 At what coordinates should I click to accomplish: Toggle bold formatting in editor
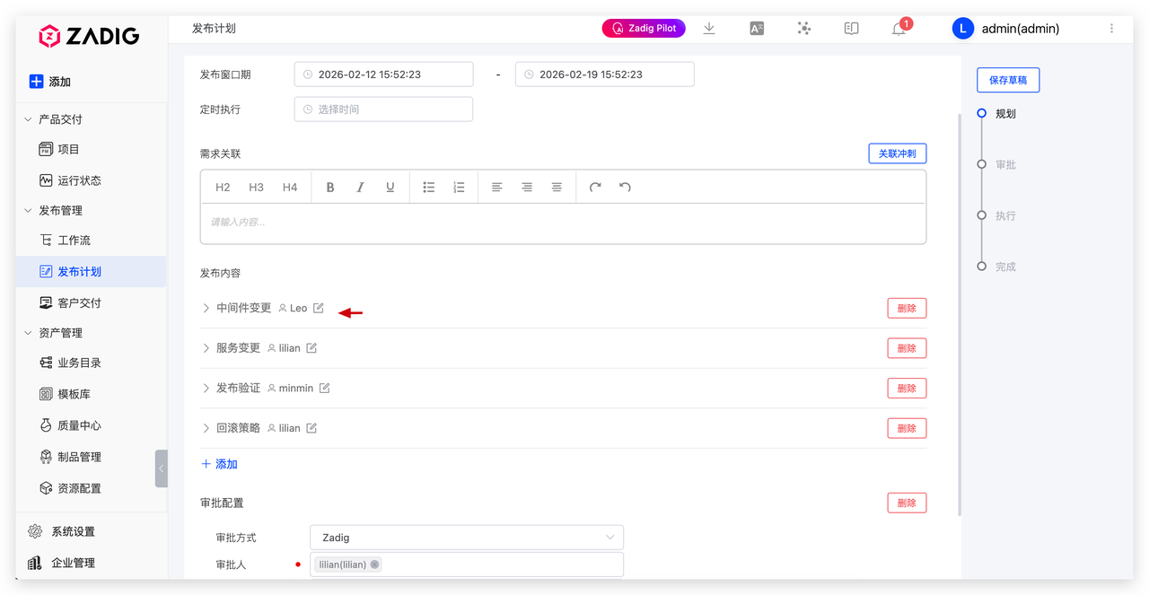330,188
